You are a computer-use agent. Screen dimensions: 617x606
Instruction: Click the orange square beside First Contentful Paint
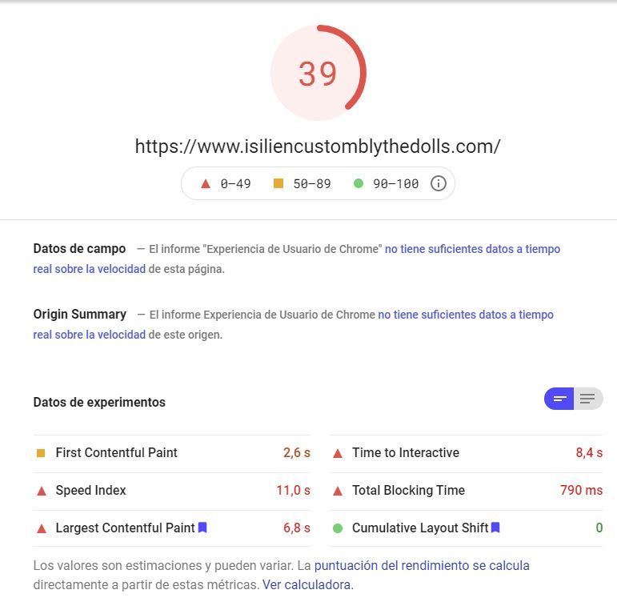[x=41, y=453]
